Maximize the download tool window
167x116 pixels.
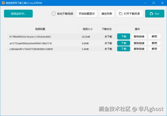point(154,3)
